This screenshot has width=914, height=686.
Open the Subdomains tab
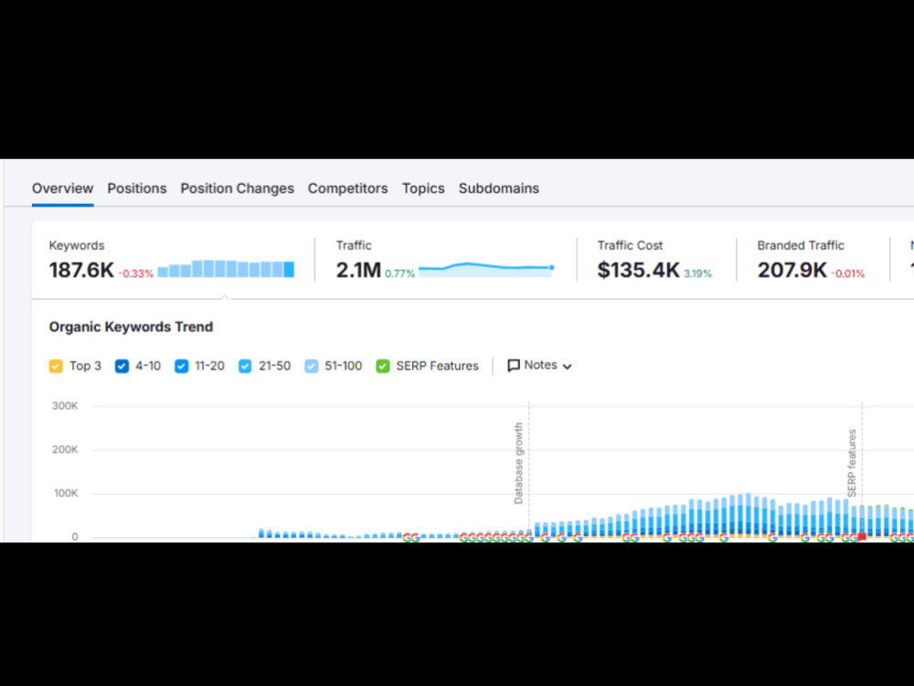pos(499,188)
